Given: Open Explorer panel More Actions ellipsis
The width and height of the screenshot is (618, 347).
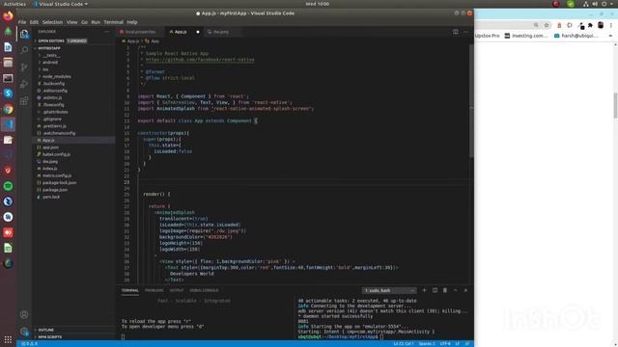Looking at the screenshot, I should (x=107, y=32).
